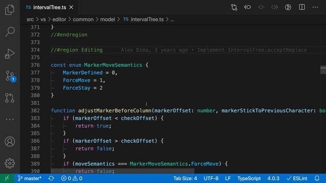Select TypeScript language mode
The image size is (326, 183).
coord(249,178)
